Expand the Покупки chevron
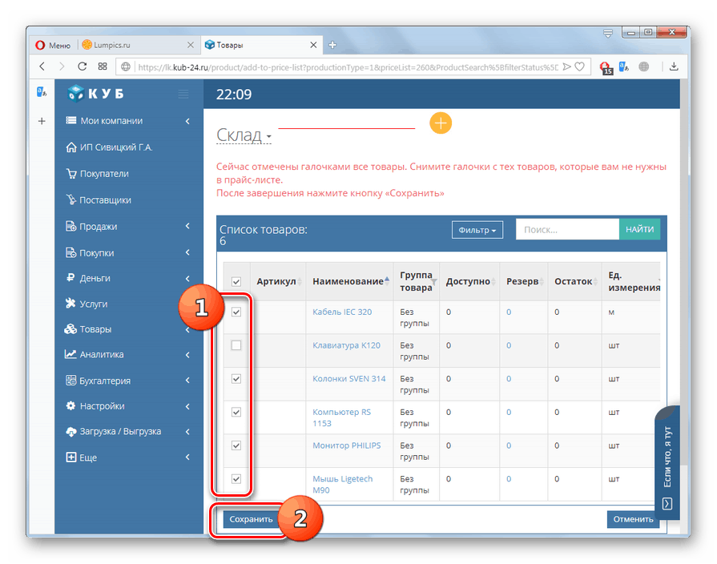Viewport: 717px width, 564px height. pos(187,252)
